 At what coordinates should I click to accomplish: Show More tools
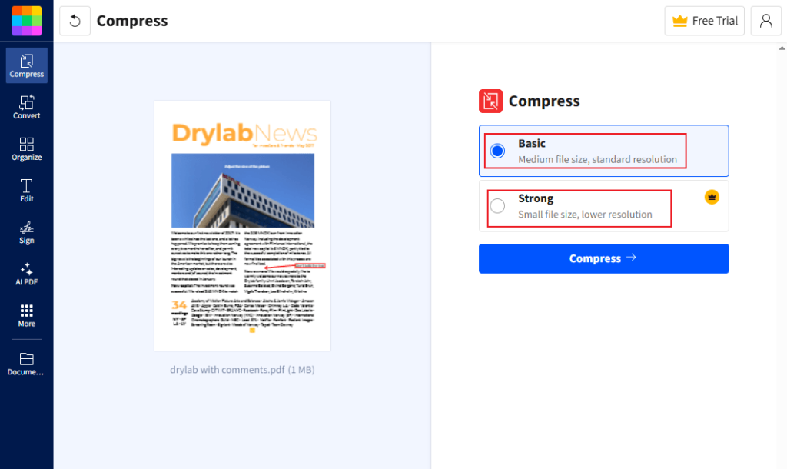26,315
